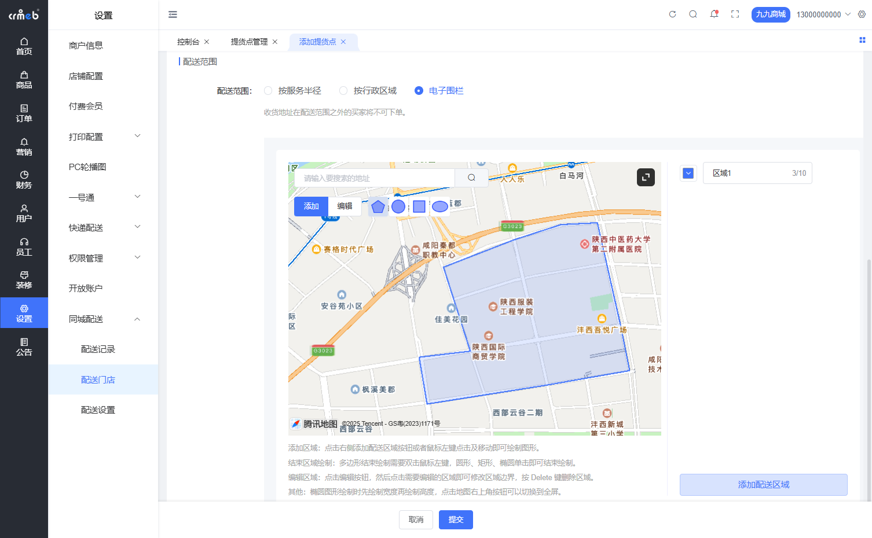Open the 订单 orders section
872x538 pixels.
(x=24, y=113)
